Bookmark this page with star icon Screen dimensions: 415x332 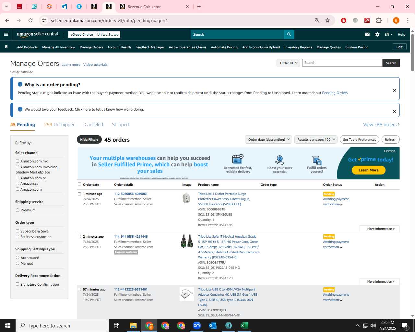327,20
